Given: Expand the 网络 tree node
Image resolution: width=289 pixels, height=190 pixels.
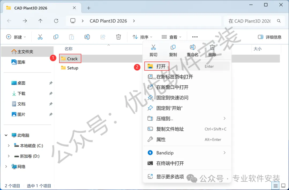Looking at the screenshot, I should 6,167.
